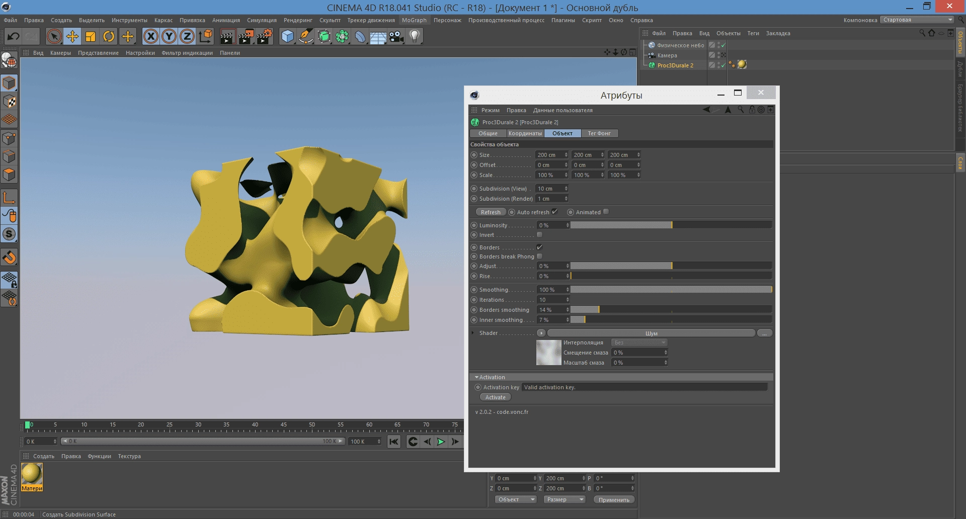Toggle Auto refresh checkbox
This screenshot has height=519, width=966.
(x=554, y=212)
